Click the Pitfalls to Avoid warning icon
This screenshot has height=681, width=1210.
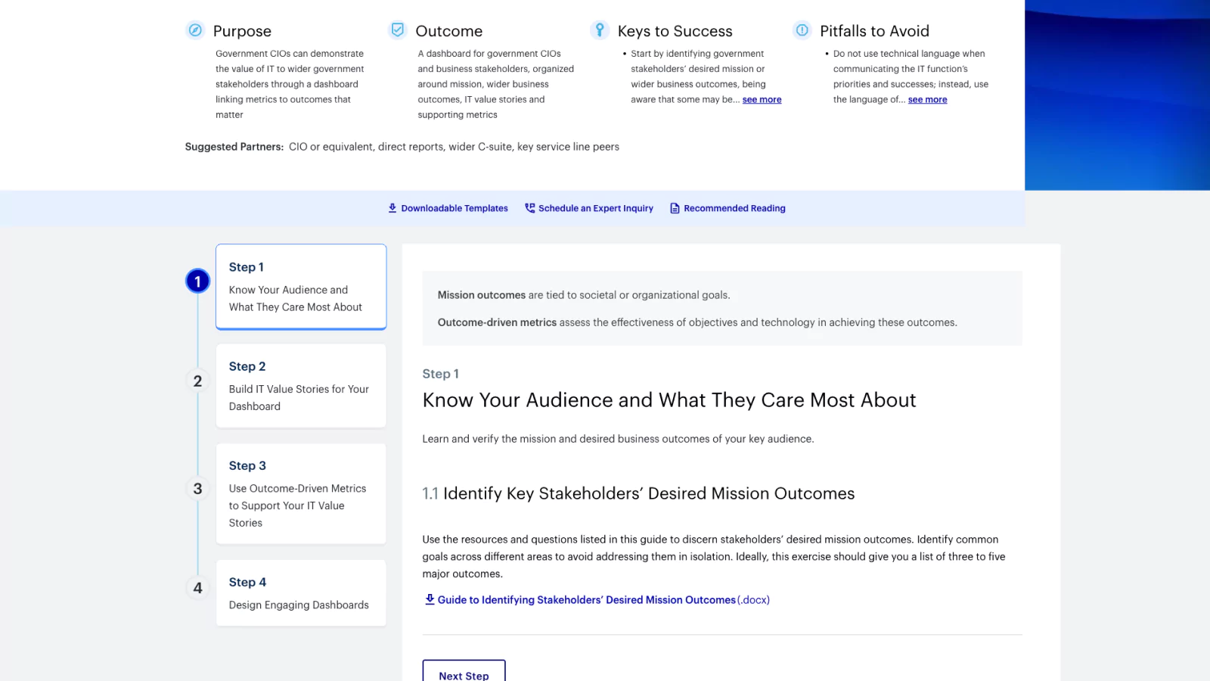[x=801, y=30]
